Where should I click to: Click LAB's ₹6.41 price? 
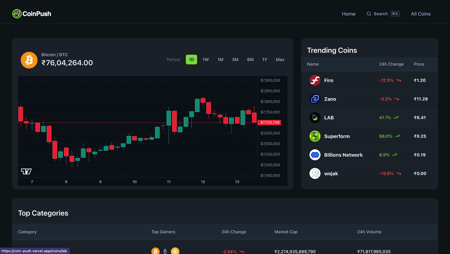[x=420, y=118]
